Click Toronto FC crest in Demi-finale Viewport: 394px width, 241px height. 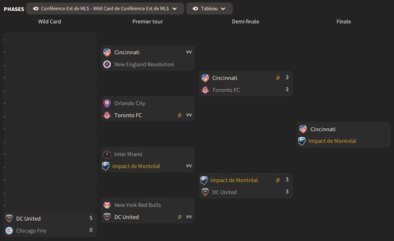(205, 90)
